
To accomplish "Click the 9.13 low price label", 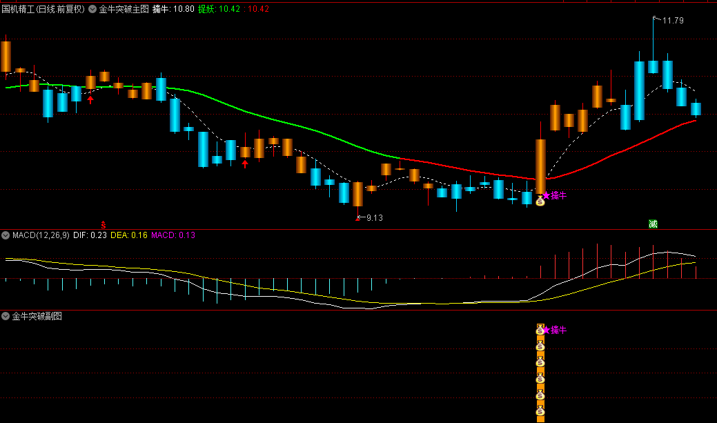I will point(375,217).
